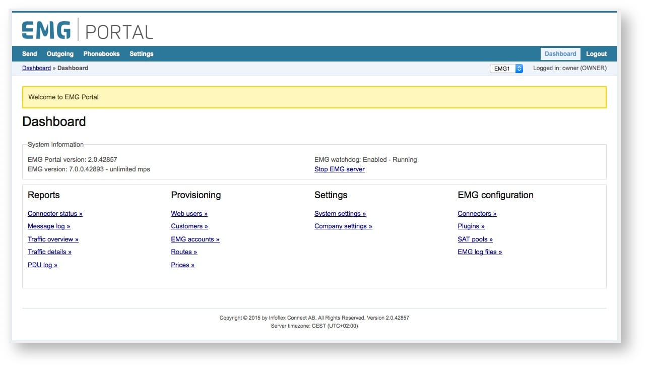Switch to the Dashboard tab
The image size is (645, 367).
point(560,53)
